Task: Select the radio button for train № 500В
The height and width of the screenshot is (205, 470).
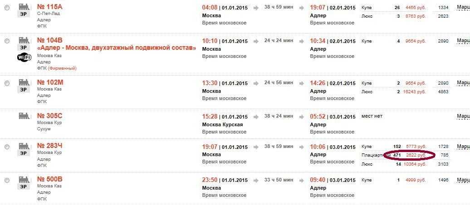Action: tap(7, 180)
